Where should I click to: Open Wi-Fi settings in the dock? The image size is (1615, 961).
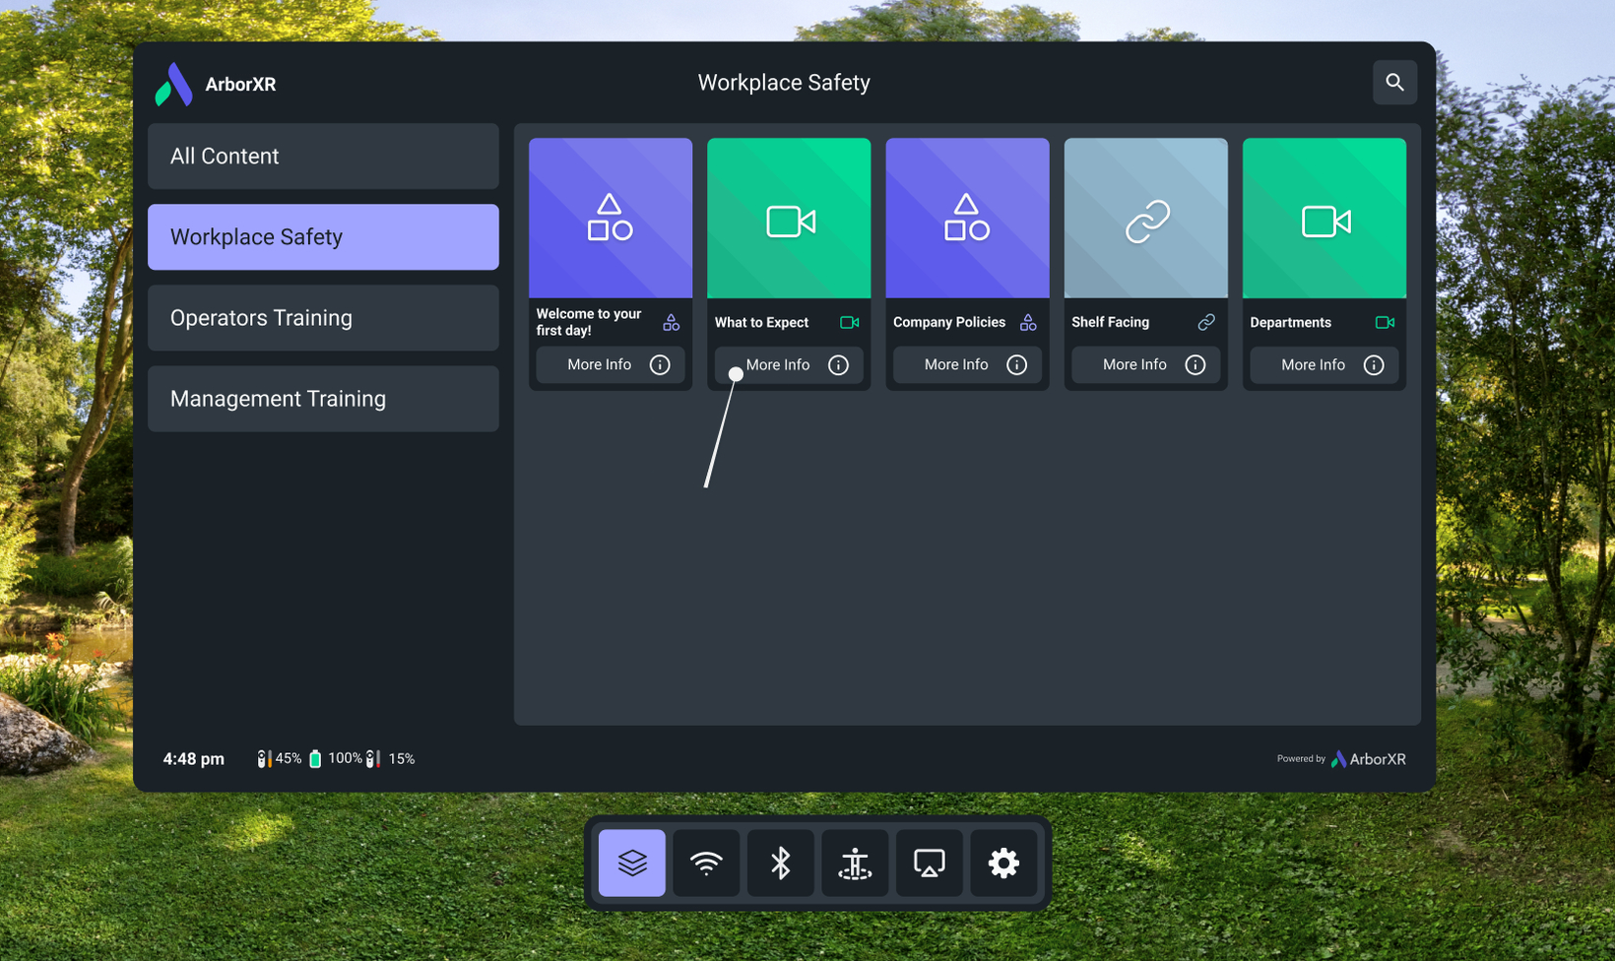(706, 864)
